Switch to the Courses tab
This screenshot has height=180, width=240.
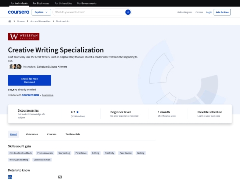pos(52,134)
